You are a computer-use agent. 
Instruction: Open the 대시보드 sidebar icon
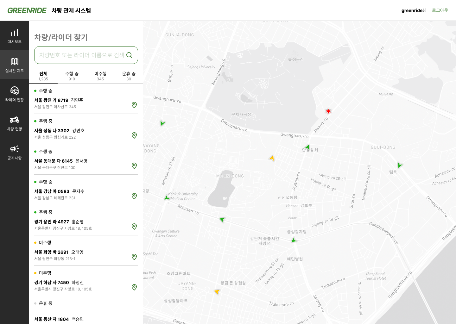click(x=15, y=36)
